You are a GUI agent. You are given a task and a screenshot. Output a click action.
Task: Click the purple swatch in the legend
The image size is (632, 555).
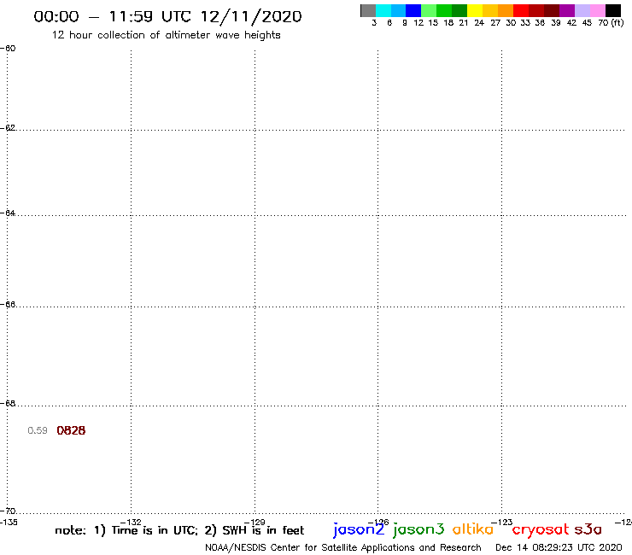567,10
